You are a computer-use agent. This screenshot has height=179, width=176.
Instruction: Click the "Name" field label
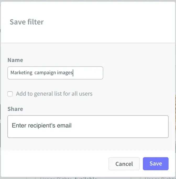pos(15,60)
